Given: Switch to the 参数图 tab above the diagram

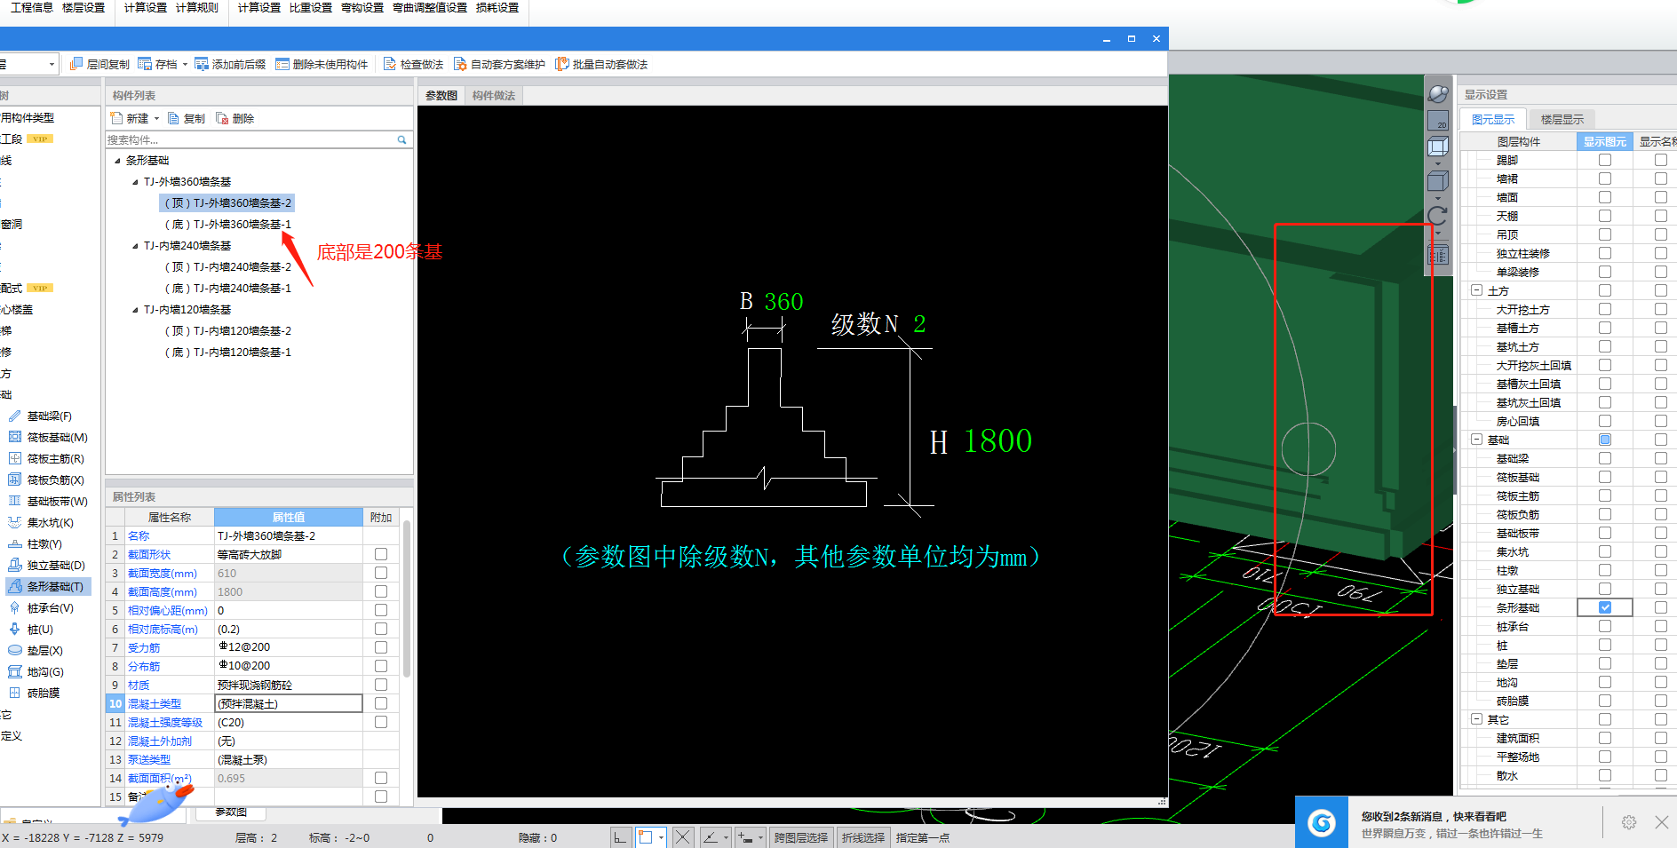Looking at the screenshot, I should (x=441, y=95).
